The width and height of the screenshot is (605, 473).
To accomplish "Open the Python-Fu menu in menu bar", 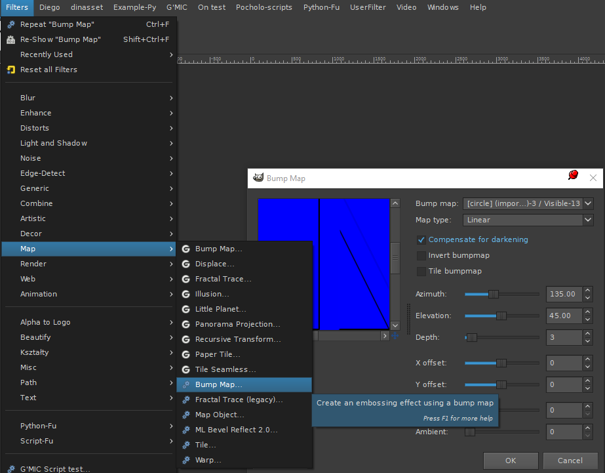I will (x=321, y=7).
